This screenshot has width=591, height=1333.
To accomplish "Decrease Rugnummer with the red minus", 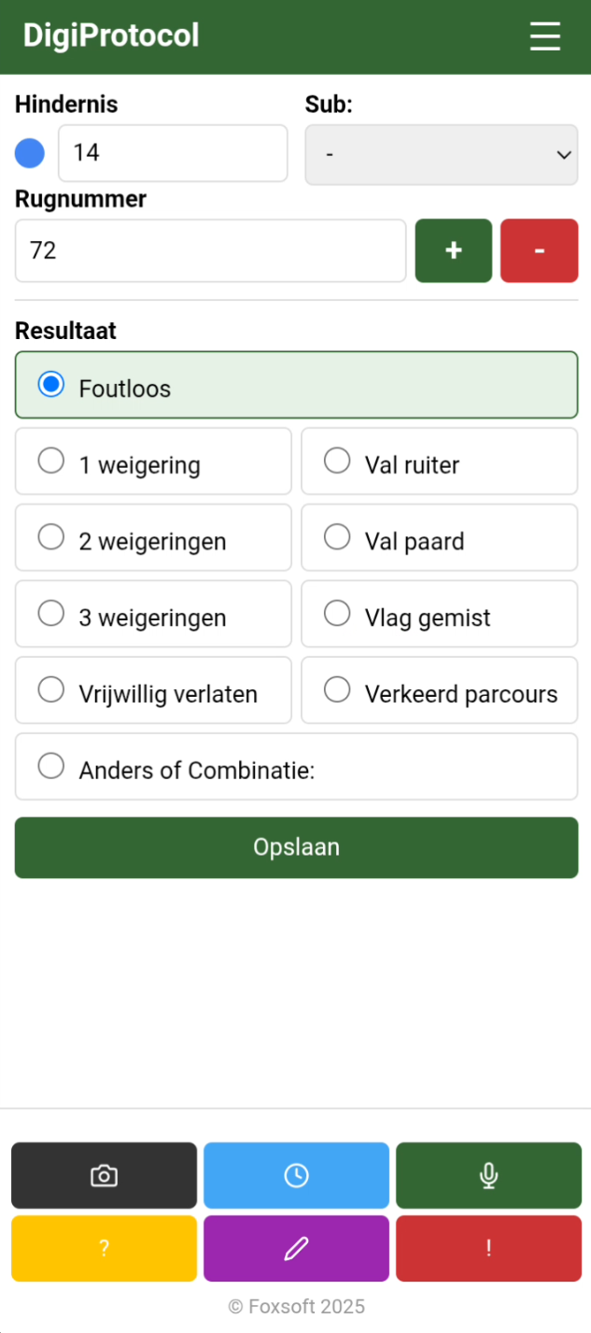I will click(x=539, y=250).
